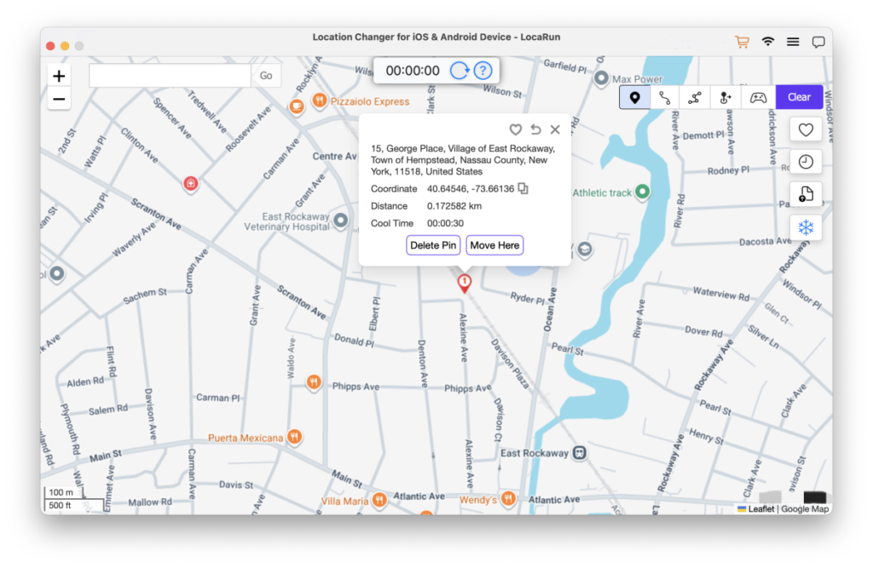Add pinned location to favorites
The image size is (873, 568).
516,129
